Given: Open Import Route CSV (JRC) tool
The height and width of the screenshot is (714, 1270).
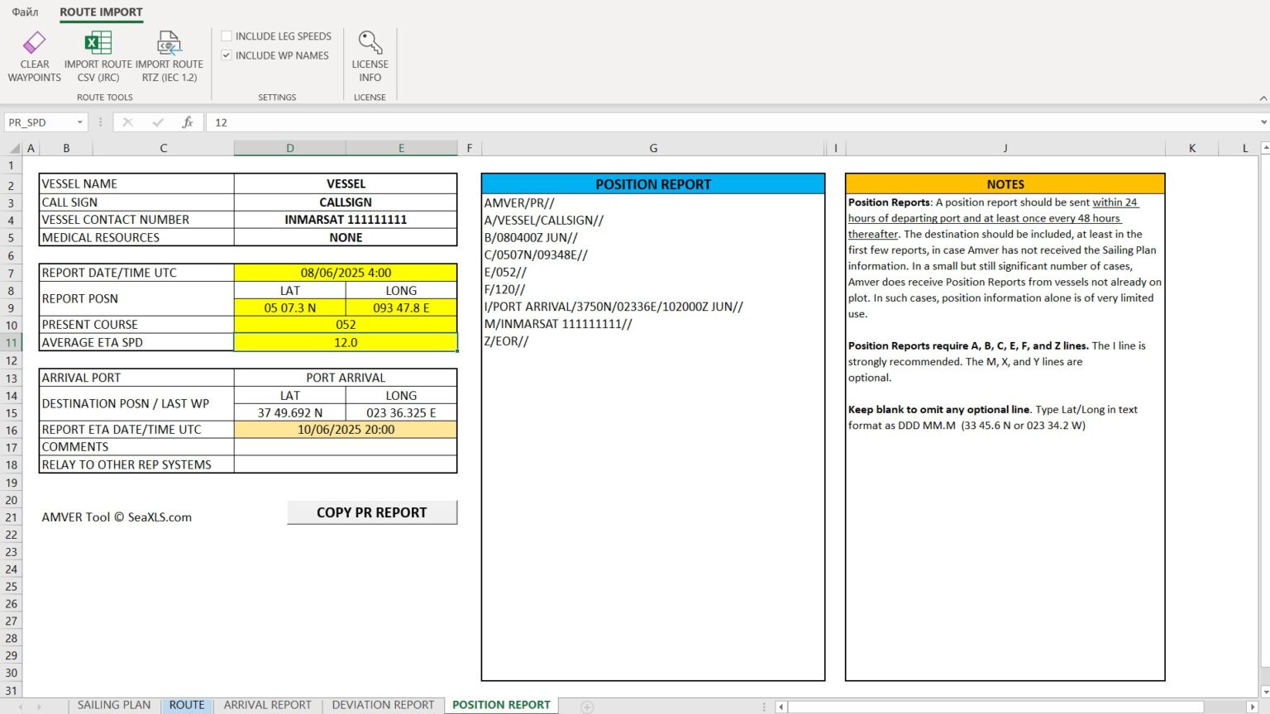Looking at the screenshot, I should click(x=98, y=55).
